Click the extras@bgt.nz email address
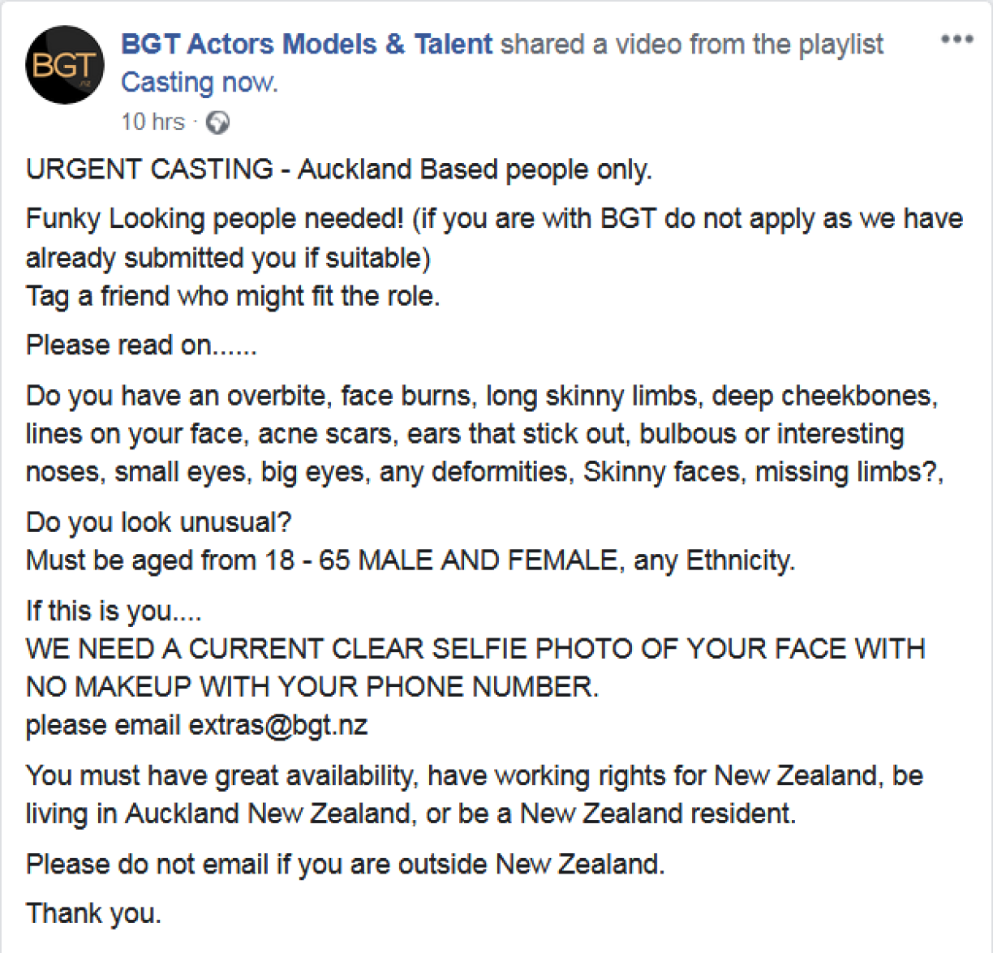The image size is (993, 953). tap(278, 724)
